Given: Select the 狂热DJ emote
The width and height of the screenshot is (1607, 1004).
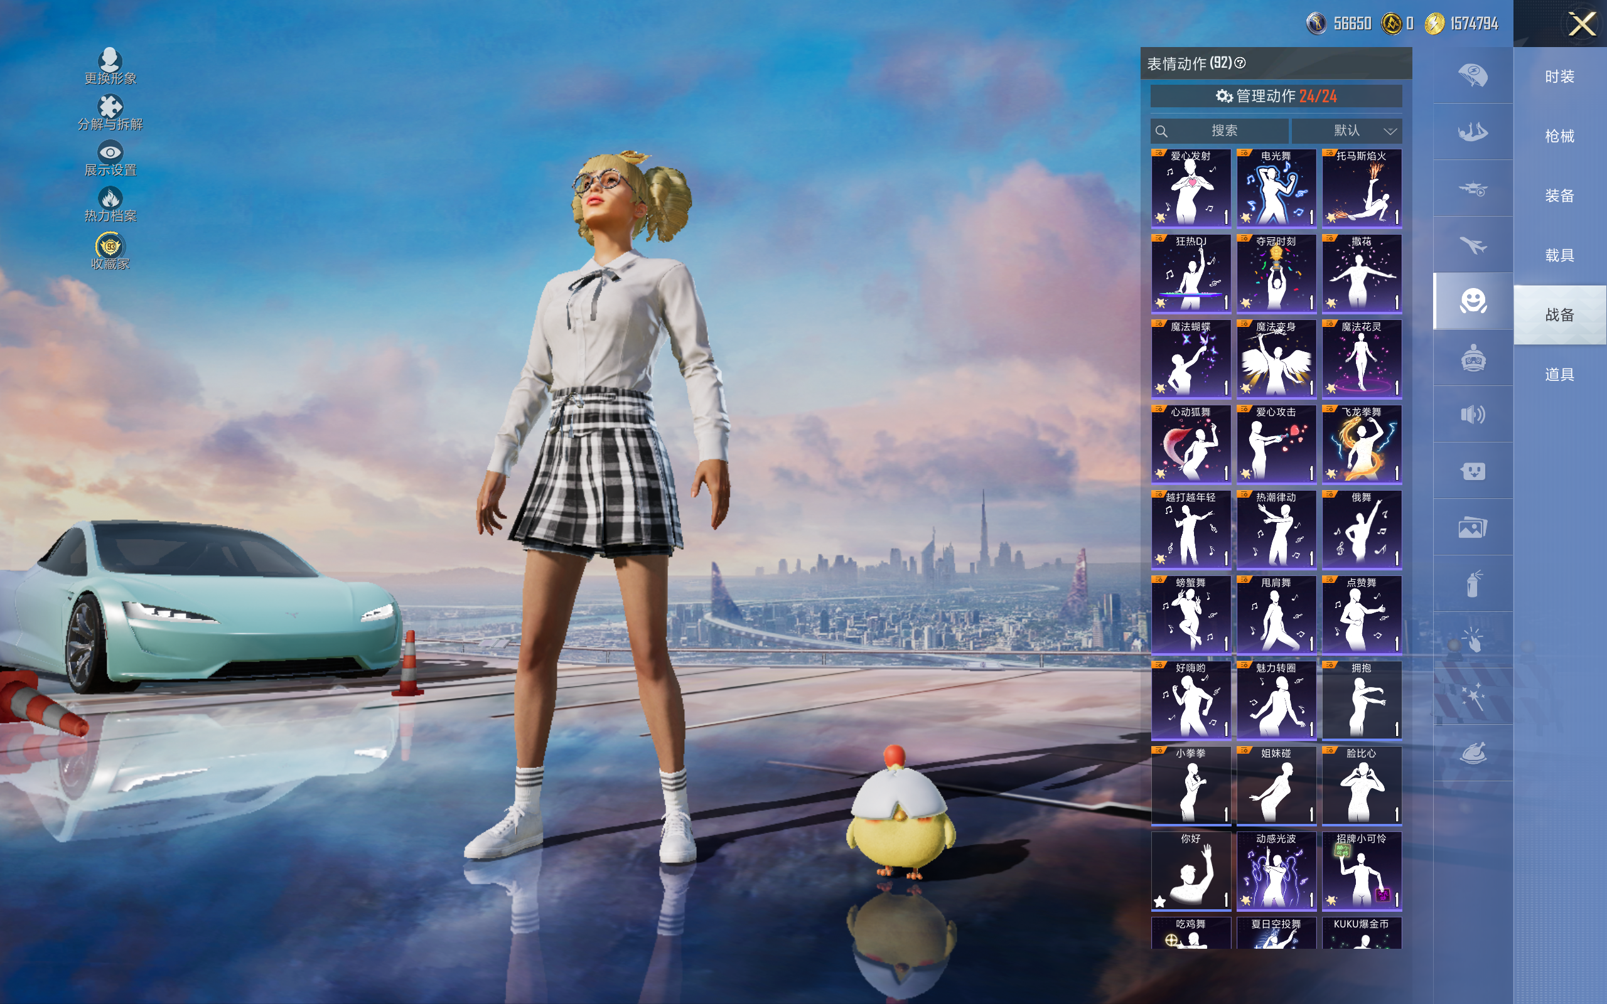Looking at the screenshot, I should (x=1191, y=274).
